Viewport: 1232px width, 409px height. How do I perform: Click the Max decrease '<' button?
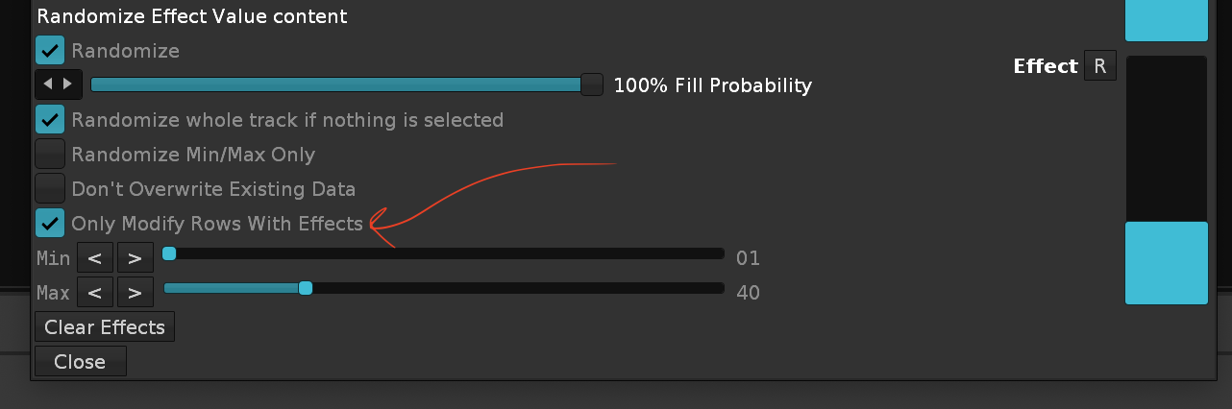coord(95,292)
